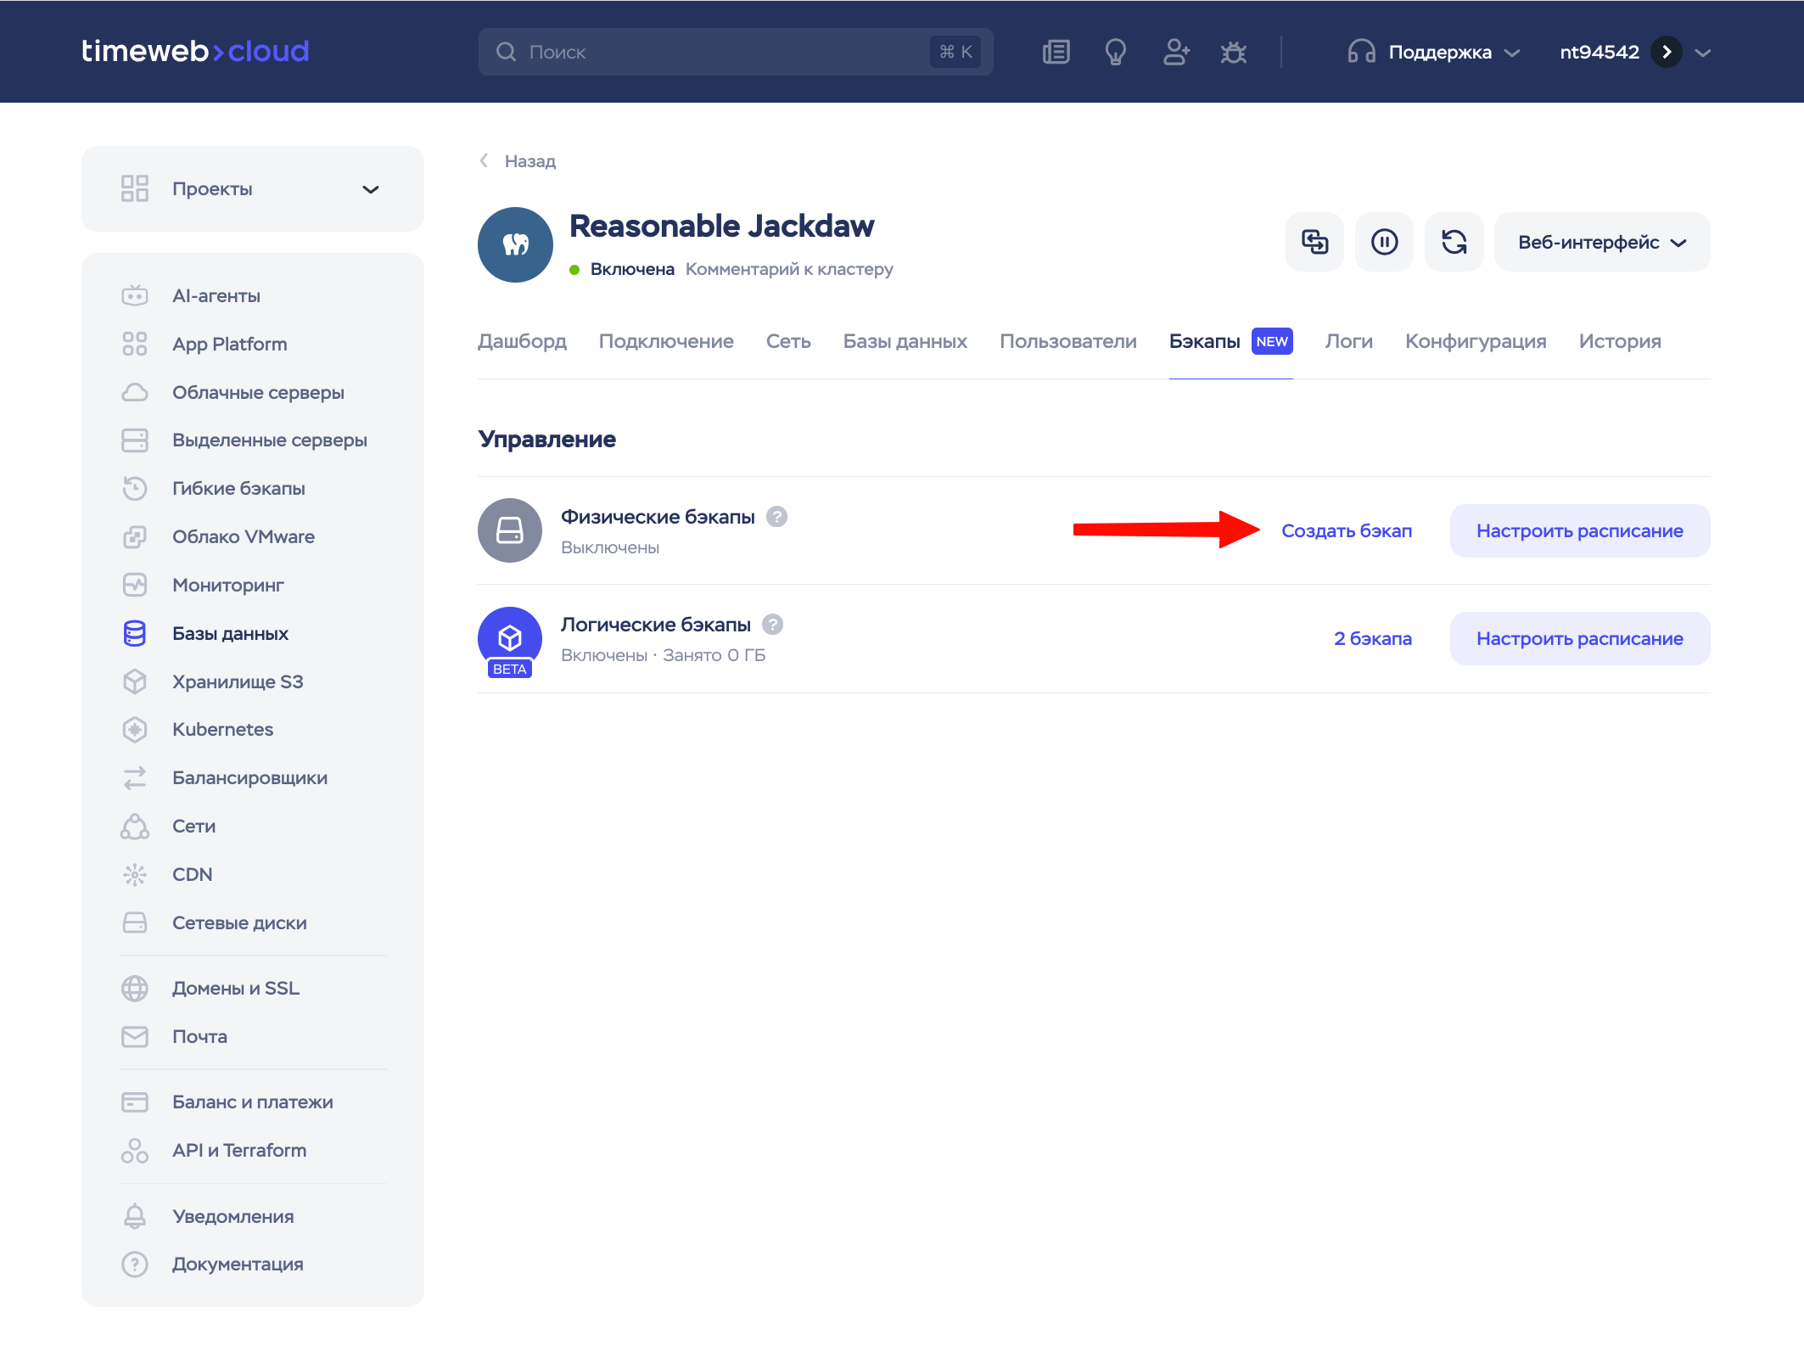Open the 2 бэкапа link

tap(1372, 638)
